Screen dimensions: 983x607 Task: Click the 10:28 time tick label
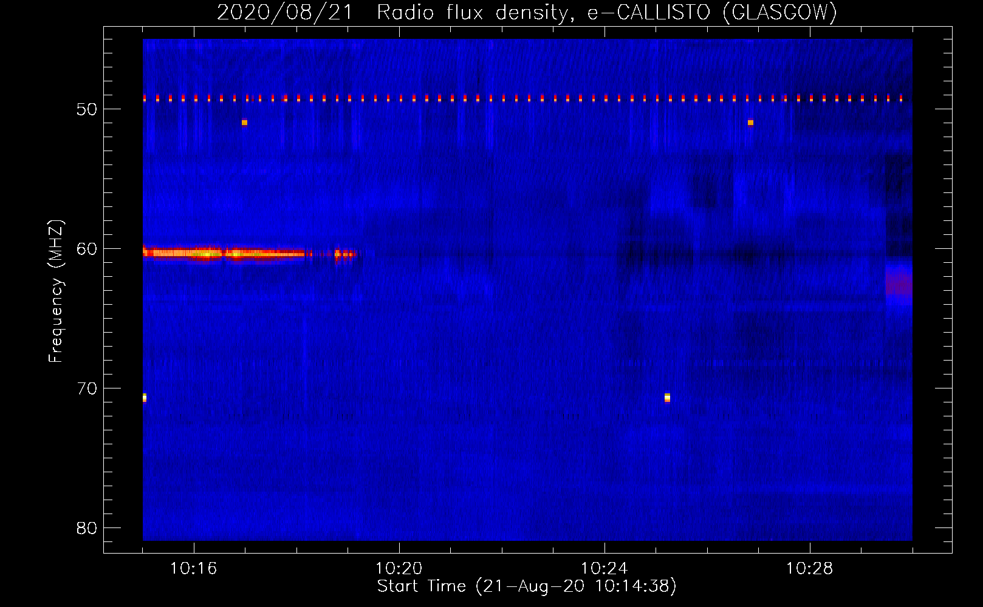coord(809,569)
